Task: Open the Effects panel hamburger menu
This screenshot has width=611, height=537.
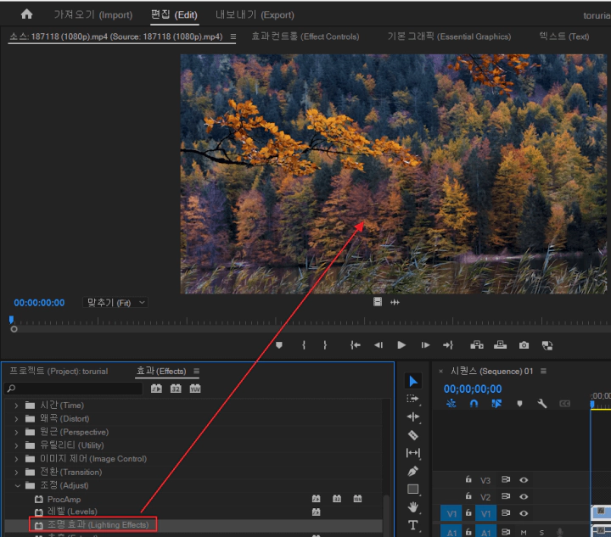Action: click(x=196, y=371)
